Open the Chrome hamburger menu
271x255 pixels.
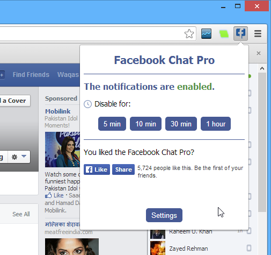click(x=258, y=34)
